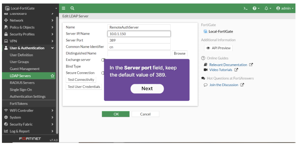This screenshot has width=298, height=146.
Task: Open the Local-FortiGate device dropdown
Action: coord(31,8)
